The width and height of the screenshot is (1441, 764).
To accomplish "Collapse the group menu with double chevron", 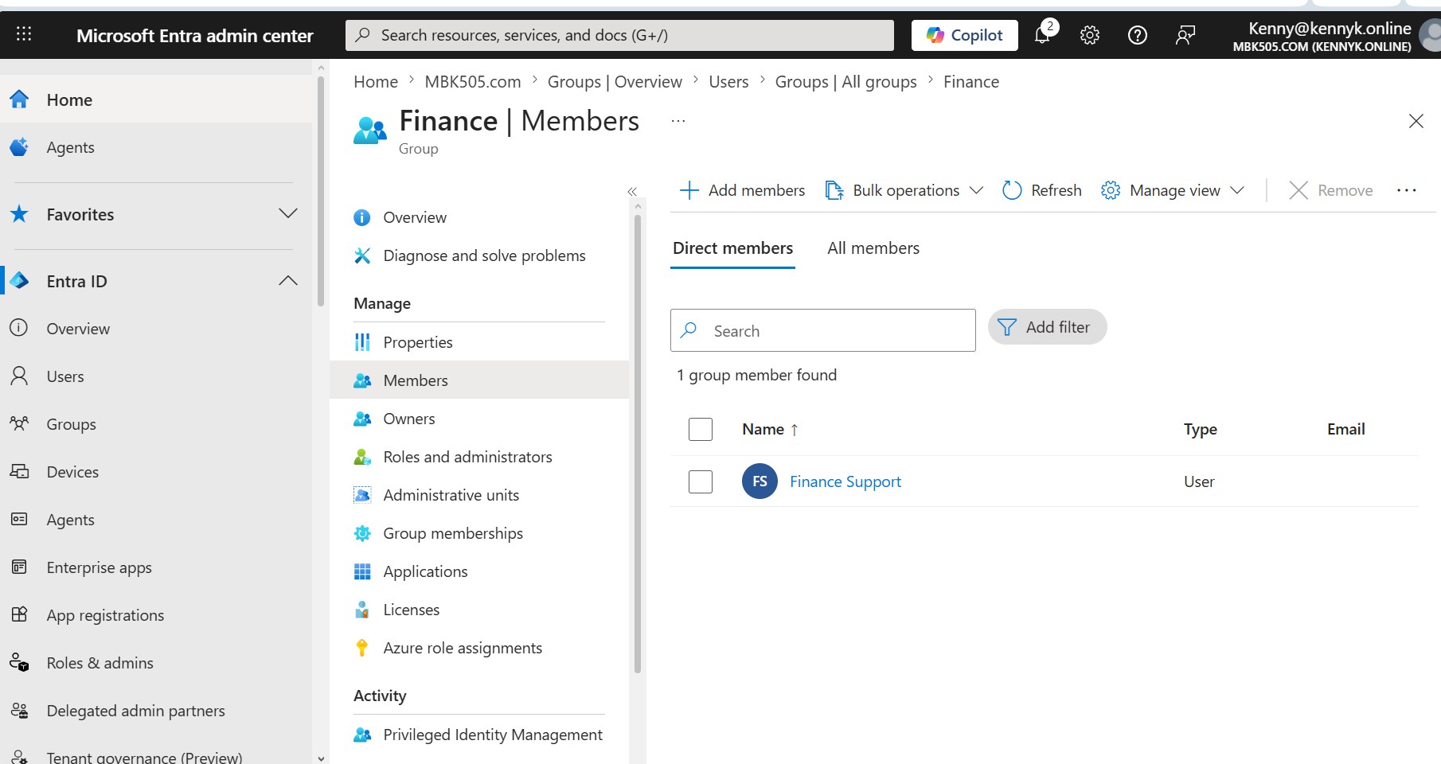I will (632, 191).
